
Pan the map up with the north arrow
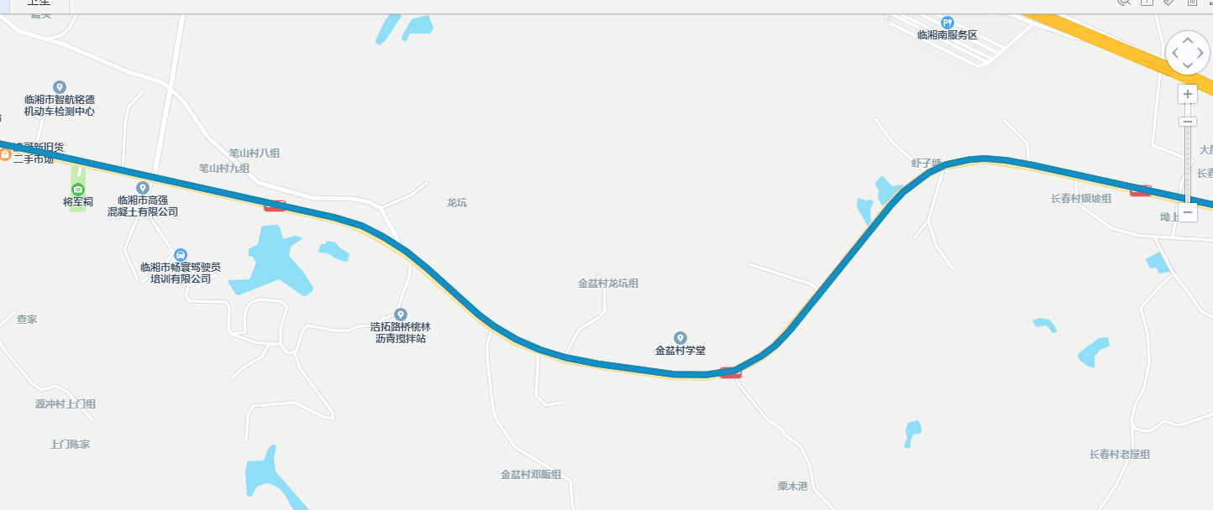tap(1188, 40)
